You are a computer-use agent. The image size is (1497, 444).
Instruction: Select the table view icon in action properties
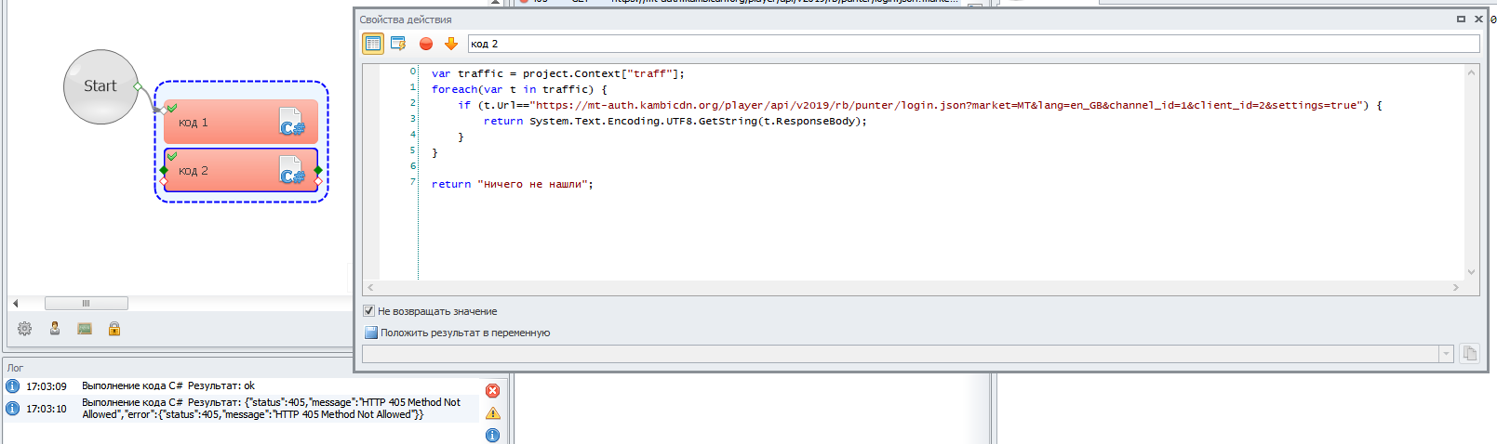tap(373, 44)
